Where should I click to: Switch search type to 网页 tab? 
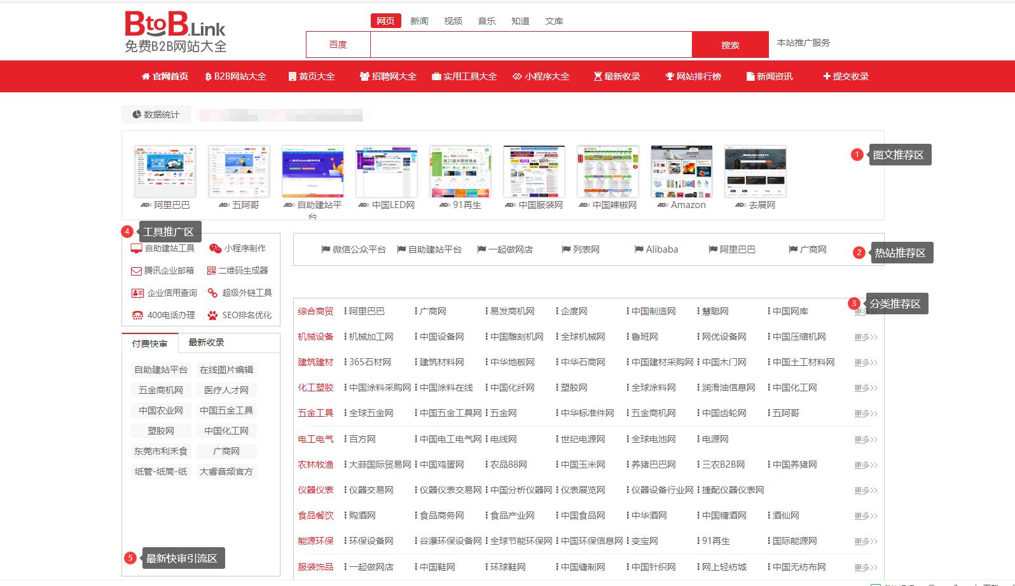385,21
